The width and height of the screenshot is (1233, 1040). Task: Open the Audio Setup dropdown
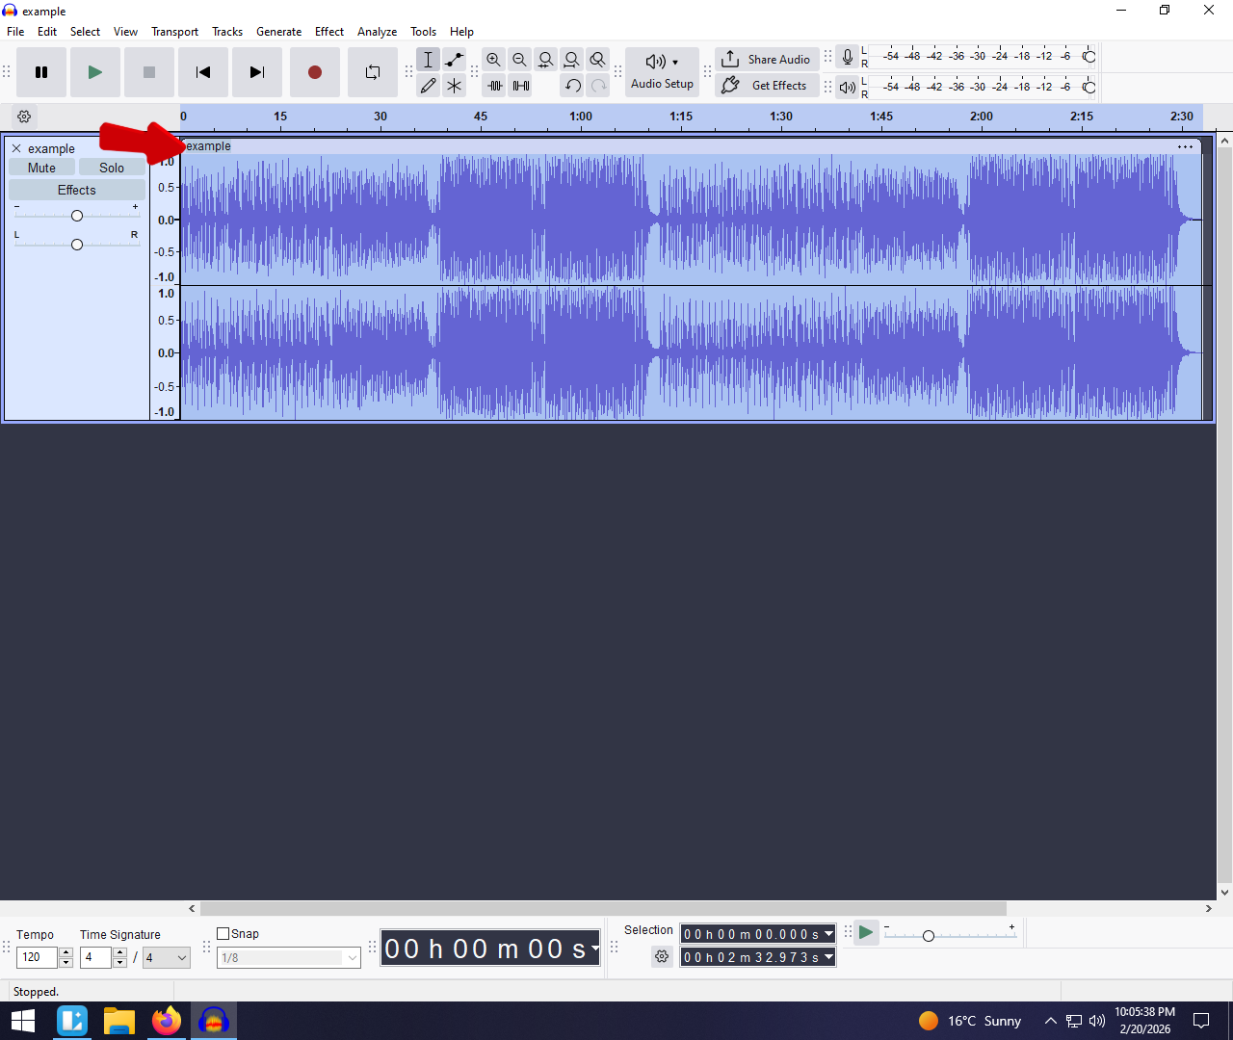(x=662, y=72)
